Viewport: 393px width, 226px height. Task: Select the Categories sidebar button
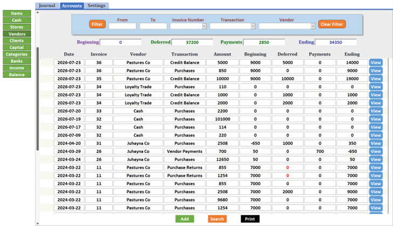tap(17, 54)
